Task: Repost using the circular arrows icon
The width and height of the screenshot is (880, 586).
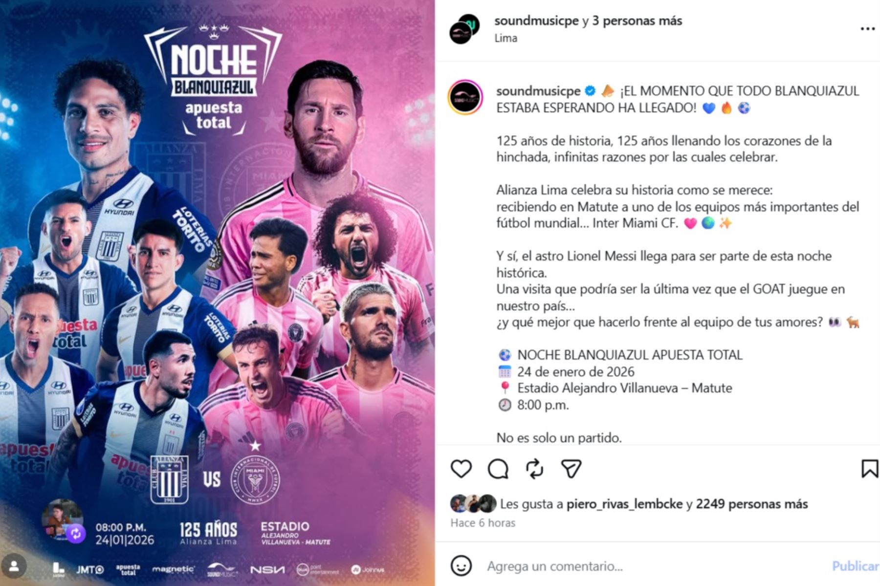Action: pyautogui.click(x=535, y=469)
